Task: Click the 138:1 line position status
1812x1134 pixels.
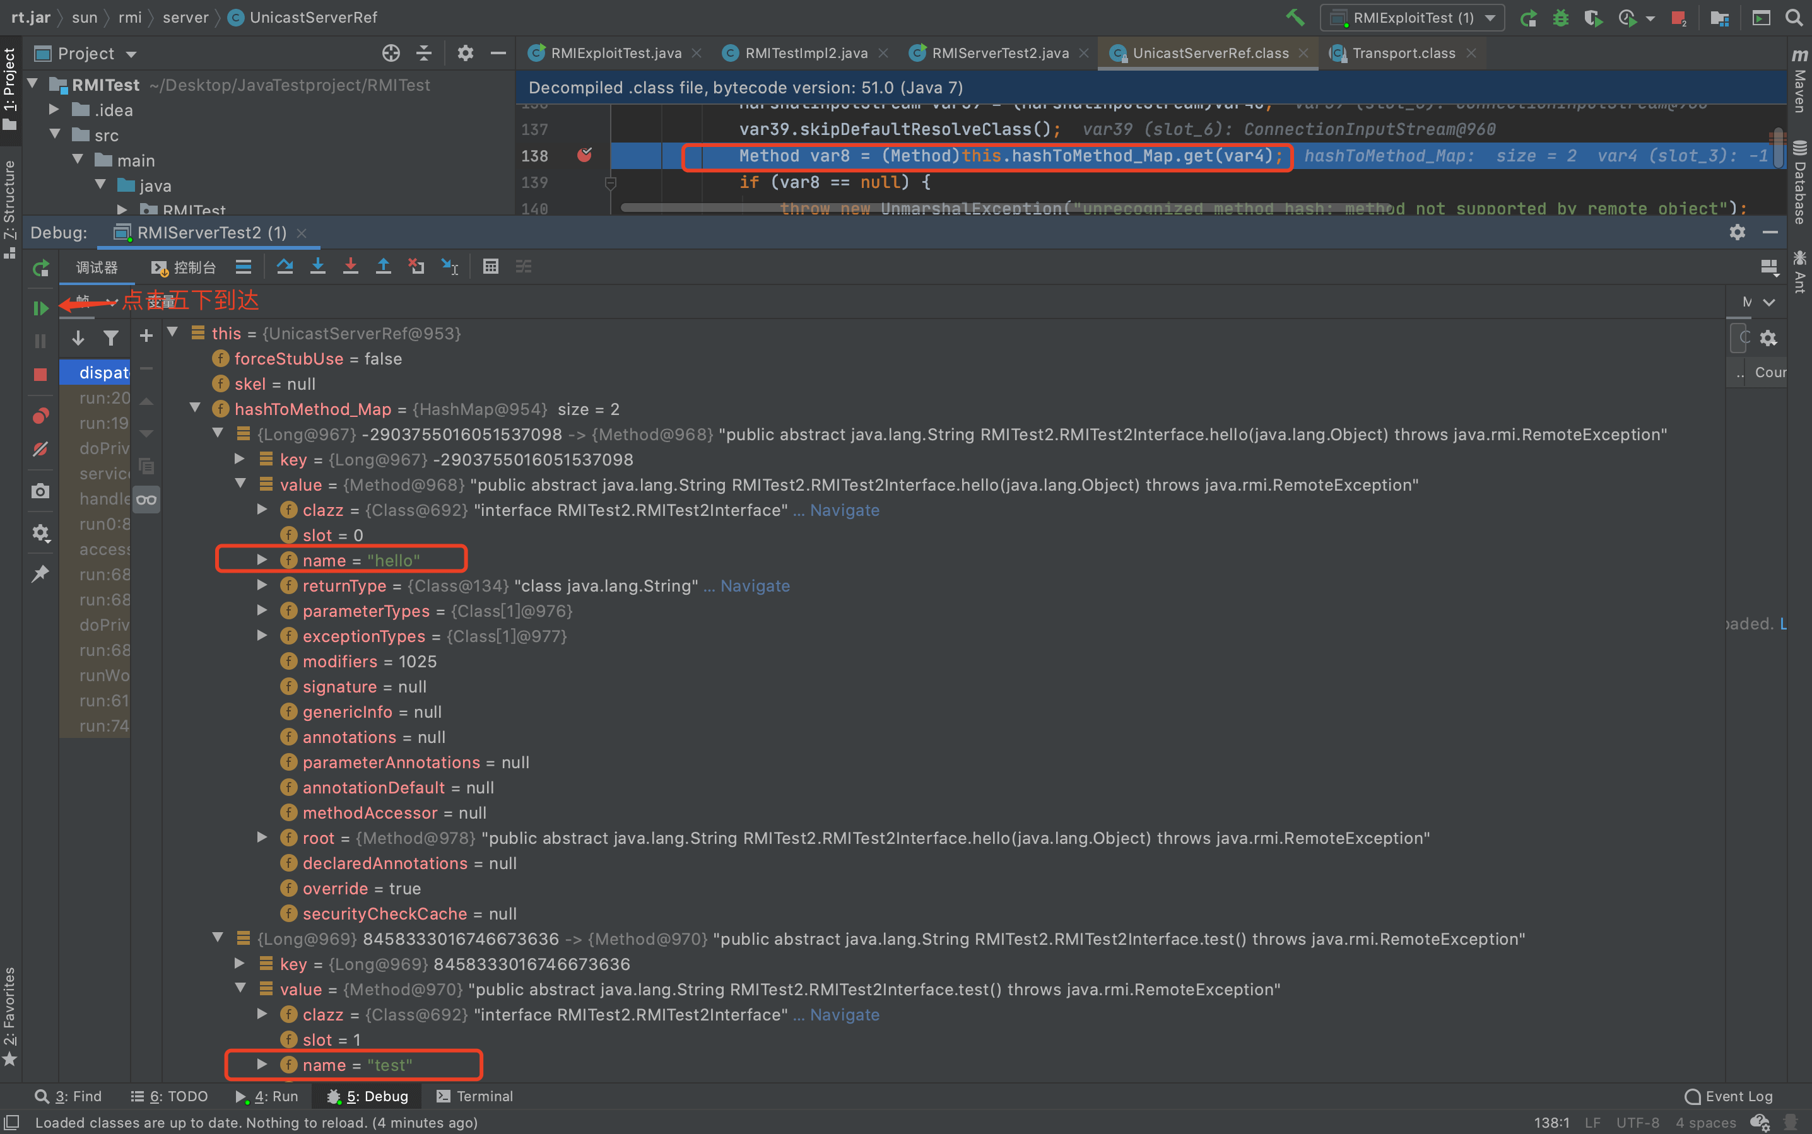Action: tap(1551, 1122)
